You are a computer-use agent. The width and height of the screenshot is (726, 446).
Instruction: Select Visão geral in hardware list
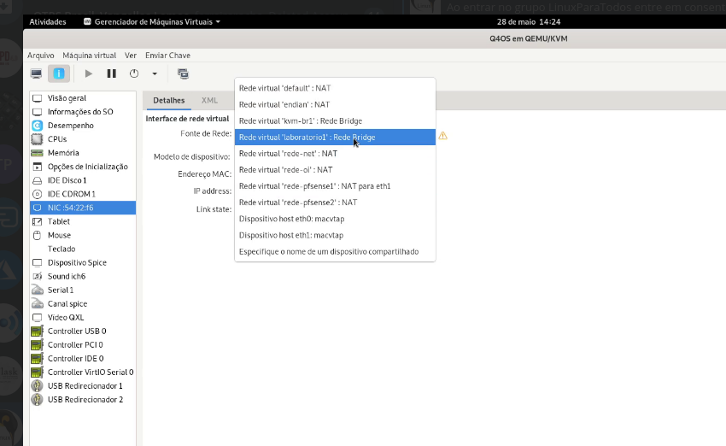click(83, 98)
